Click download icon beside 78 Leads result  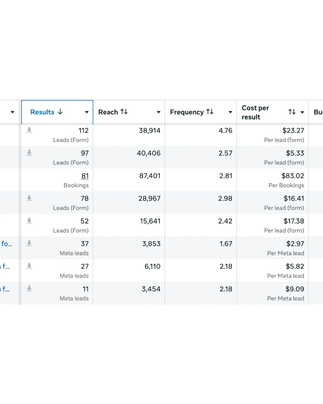click(29, 198)
